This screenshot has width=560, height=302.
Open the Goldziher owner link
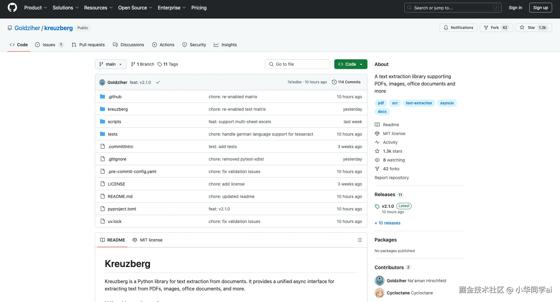pos(27,28)
